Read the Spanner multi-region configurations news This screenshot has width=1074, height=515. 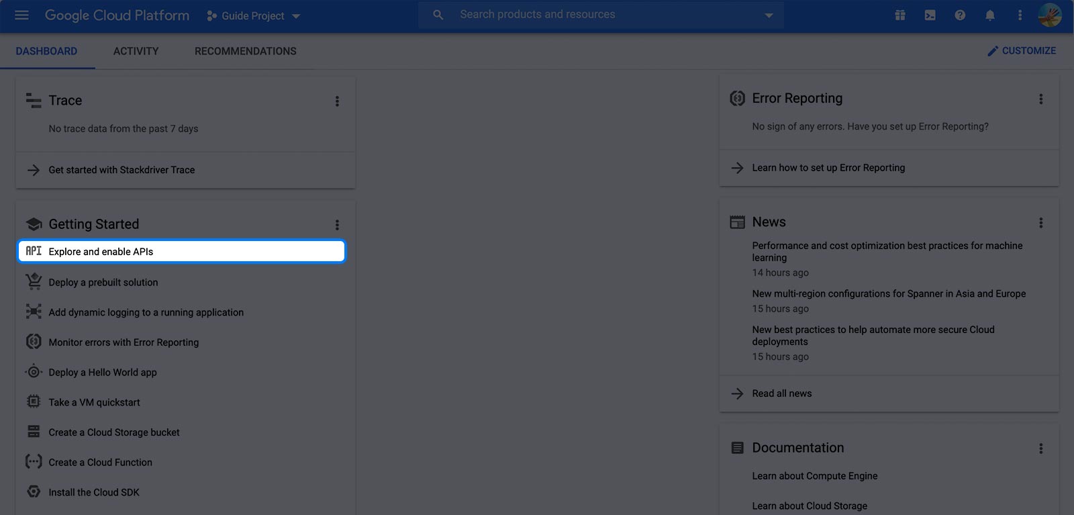(x=889, y=293)
